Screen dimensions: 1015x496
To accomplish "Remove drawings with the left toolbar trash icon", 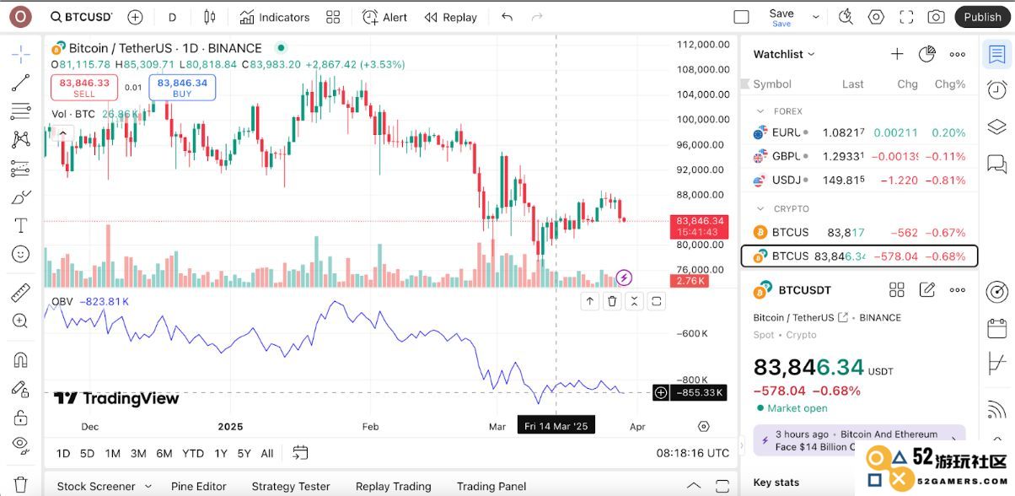I will coord(21,484).
